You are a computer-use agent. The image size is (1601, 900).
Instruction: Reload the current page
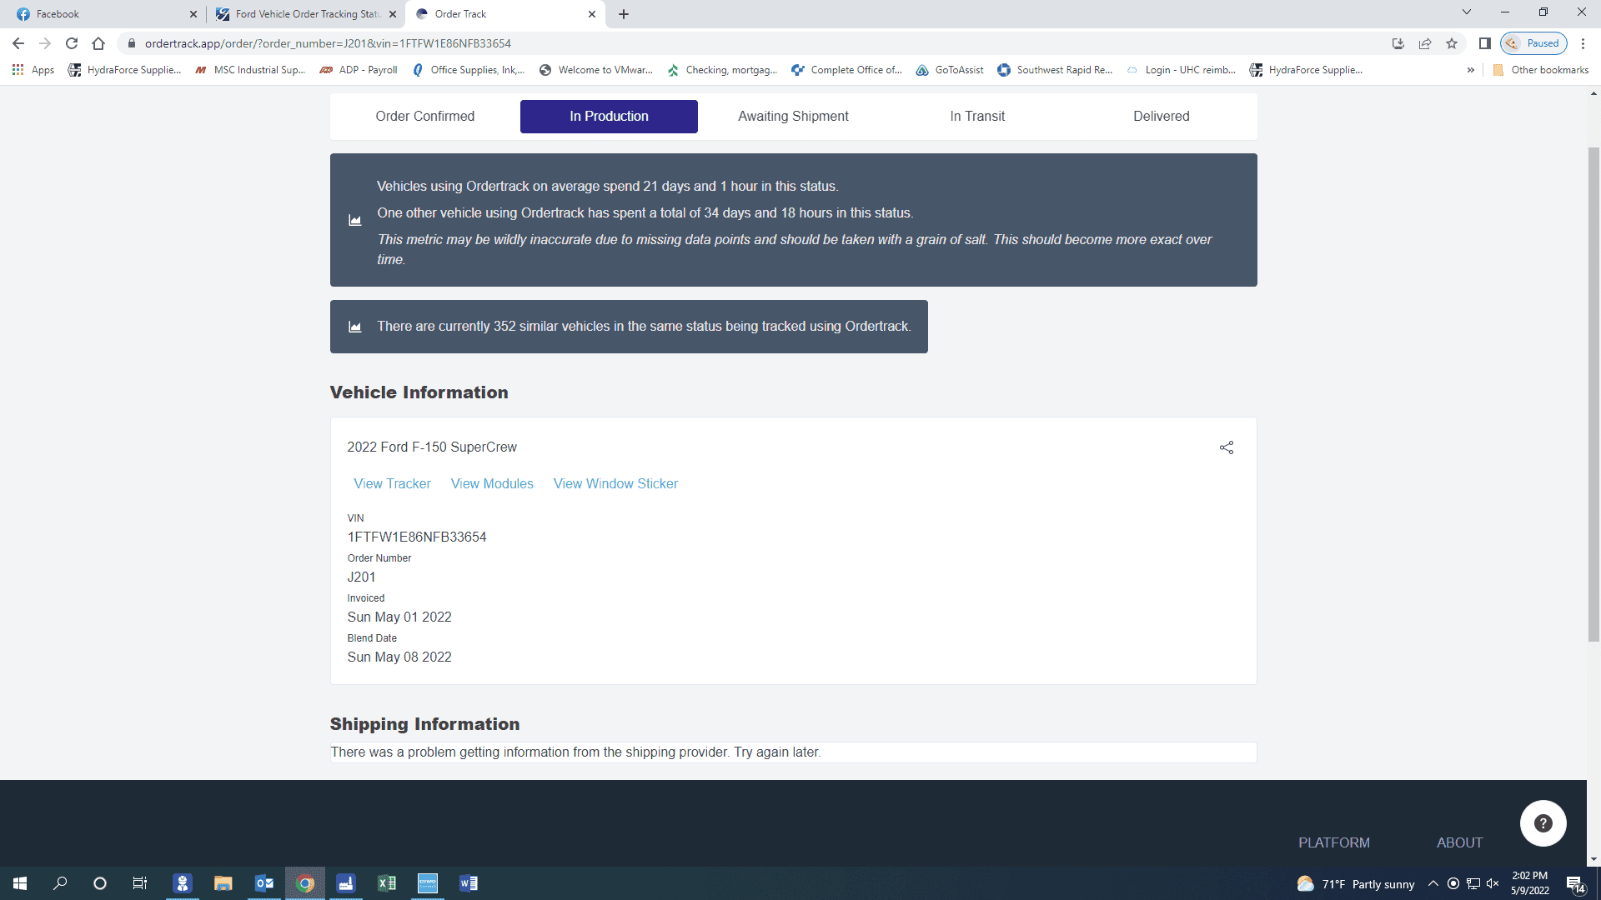tap(72, 43)
